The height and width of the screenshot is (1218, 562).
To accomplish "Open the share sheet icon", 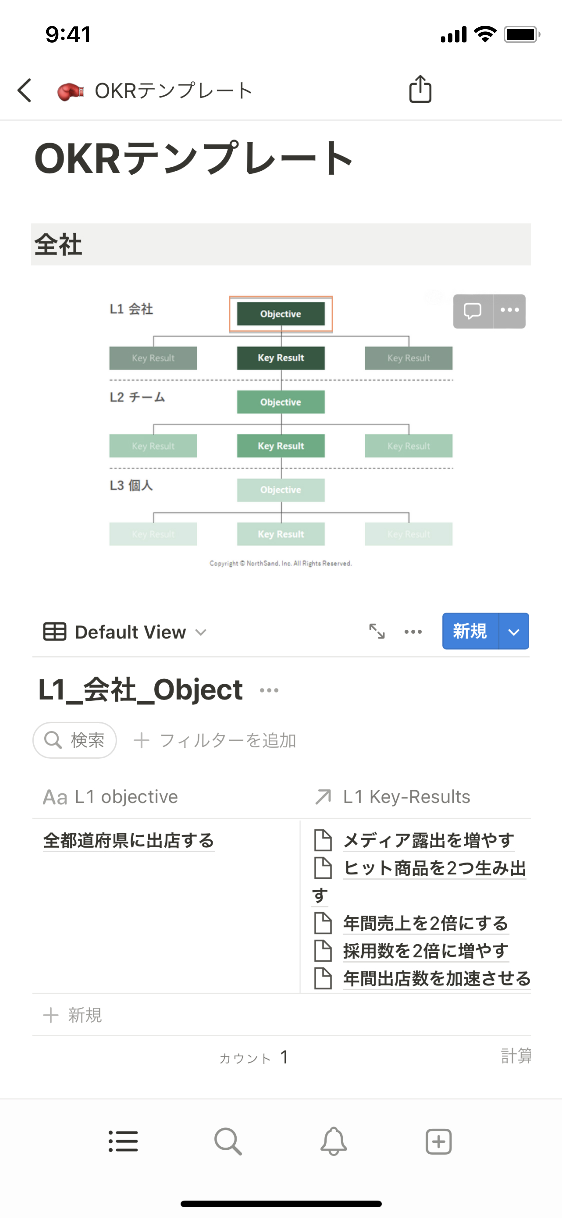I will [420, 90].
